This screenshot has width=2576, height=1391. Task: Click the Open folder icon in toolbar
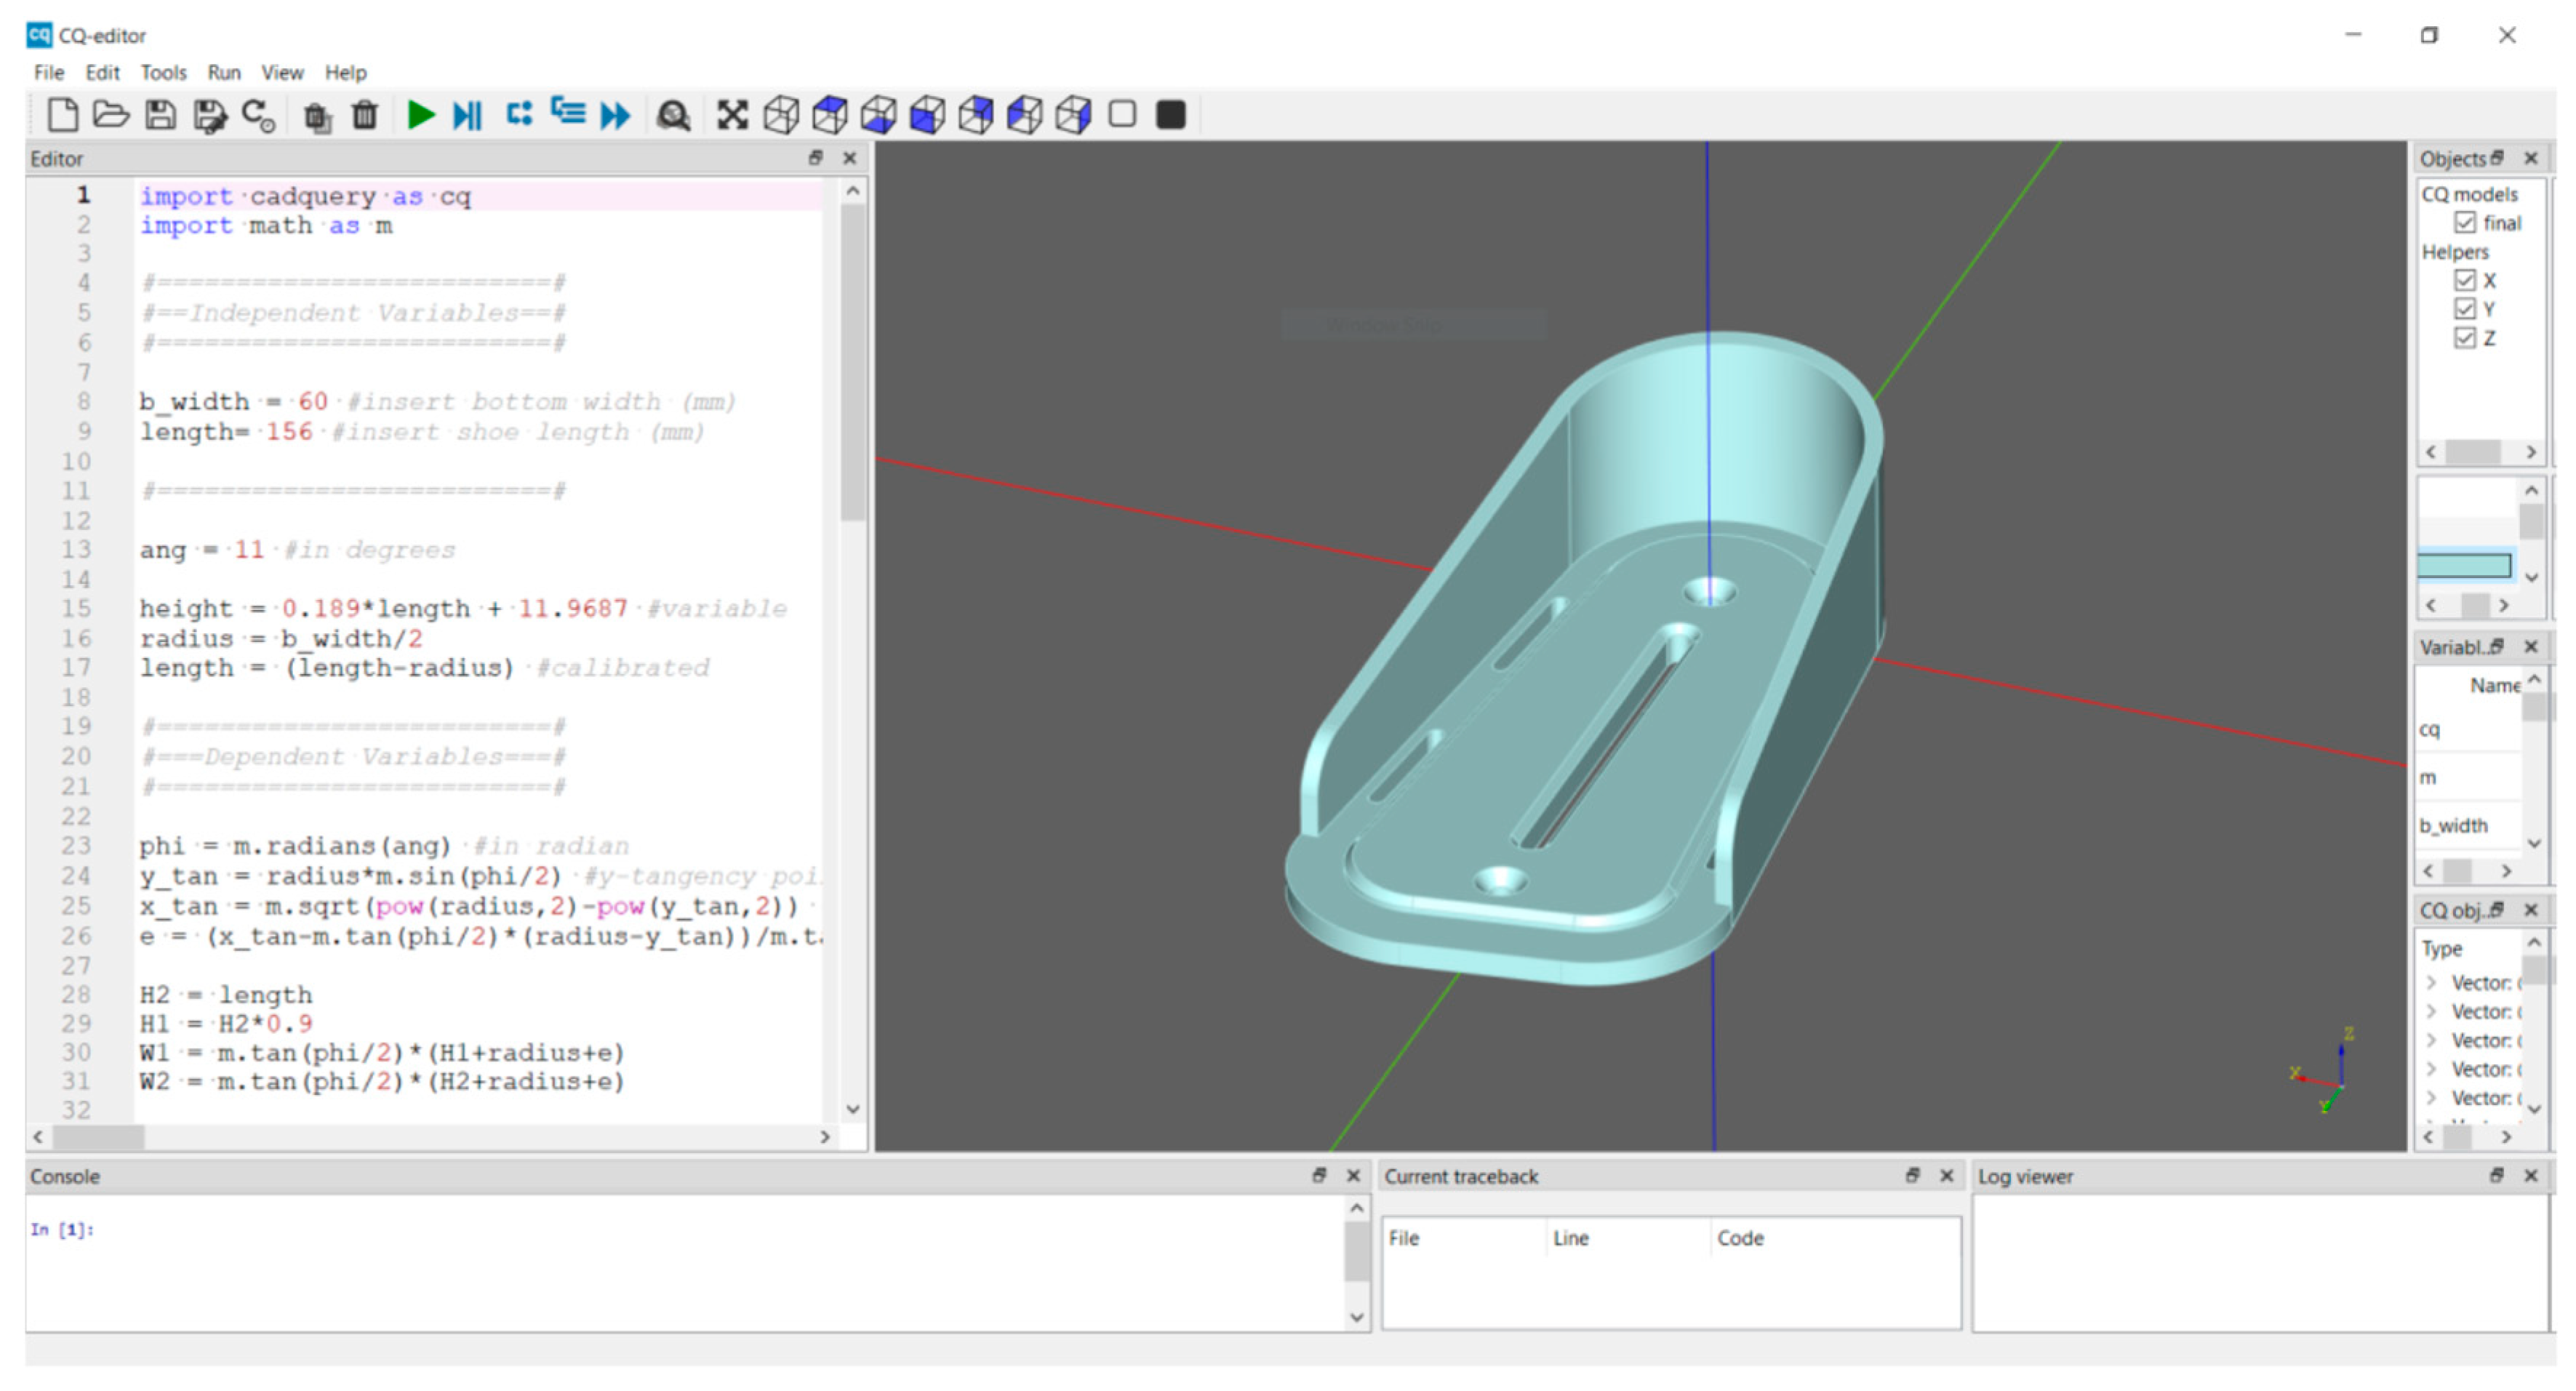click(111, 115)
